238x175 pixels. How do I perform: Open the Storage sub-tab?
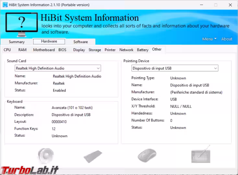point(95,50)
